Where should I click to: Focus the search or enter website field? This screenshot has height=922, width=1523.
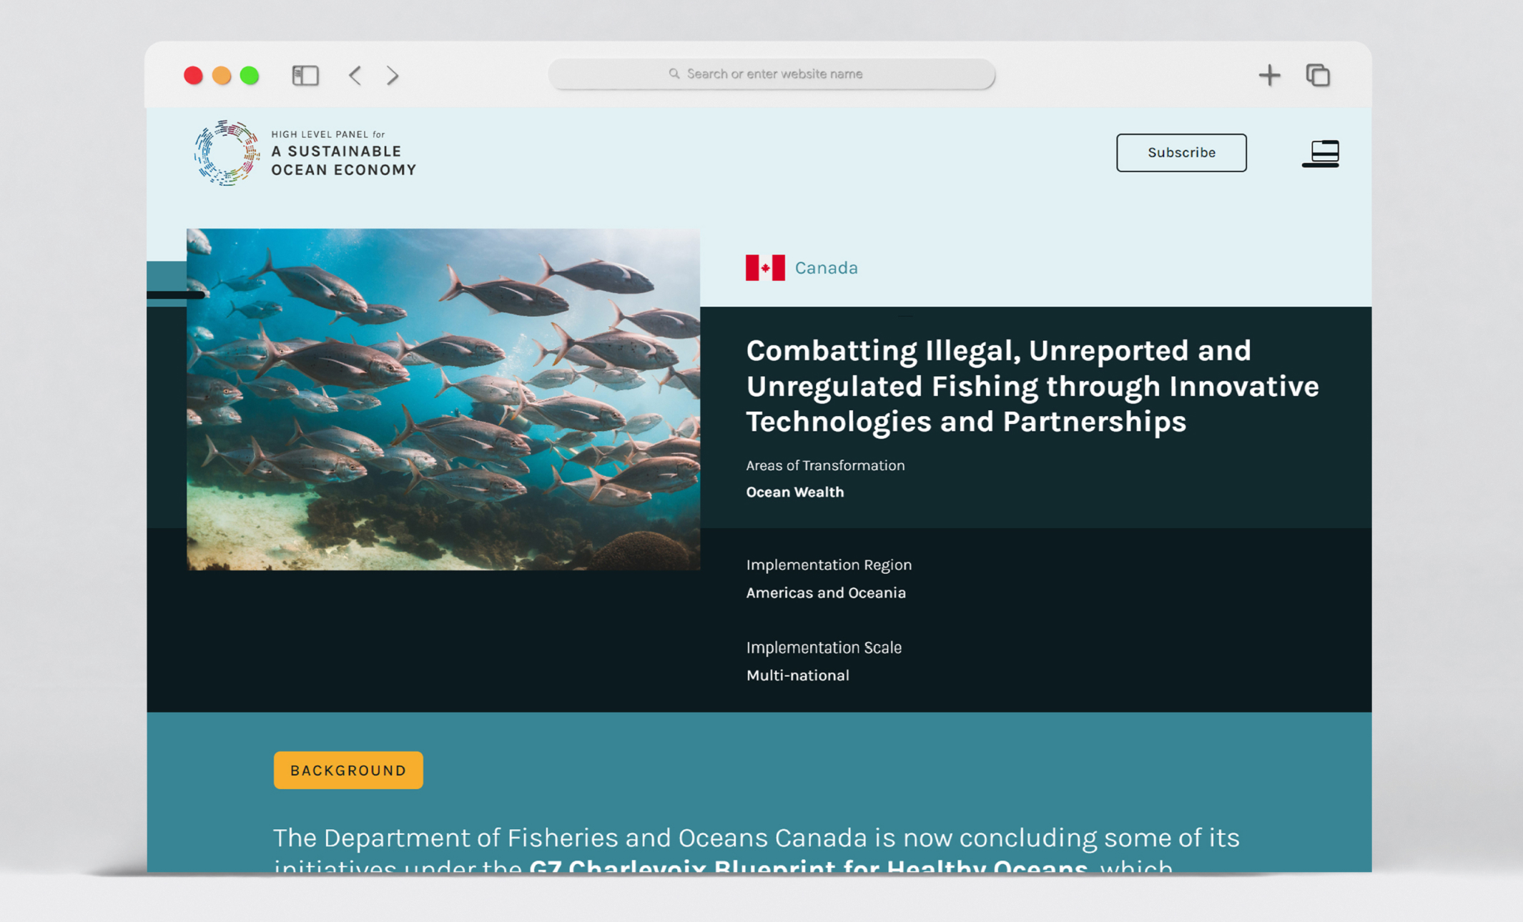[x=774, y=74]
